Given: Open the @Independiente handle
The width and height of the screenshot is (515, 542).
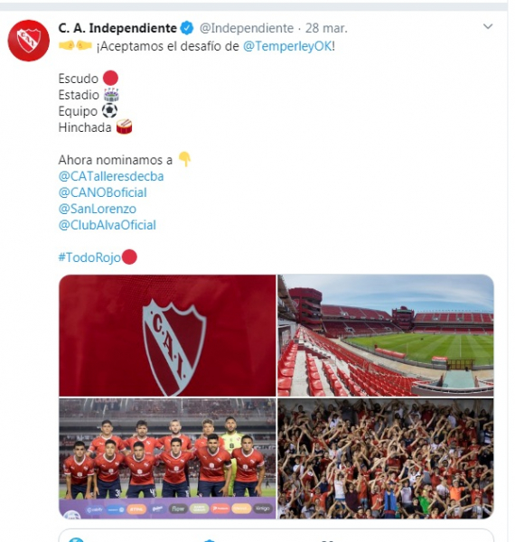Looking at the screenshot, I should tap(247, 28).
